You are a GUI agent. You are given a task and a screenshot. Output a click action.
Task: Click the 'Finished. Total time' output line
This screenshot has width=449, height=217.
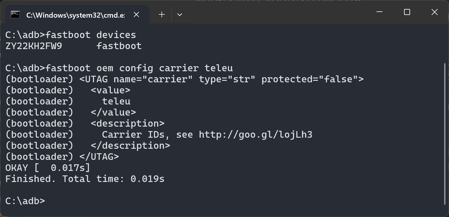coord(85,179)
